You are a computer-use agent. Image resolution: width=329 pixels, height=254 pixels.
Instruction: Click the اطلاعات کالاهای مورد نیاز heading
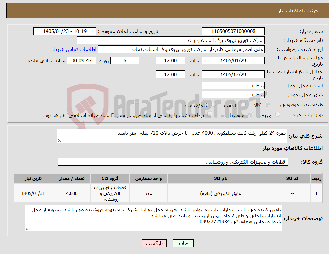293,148
